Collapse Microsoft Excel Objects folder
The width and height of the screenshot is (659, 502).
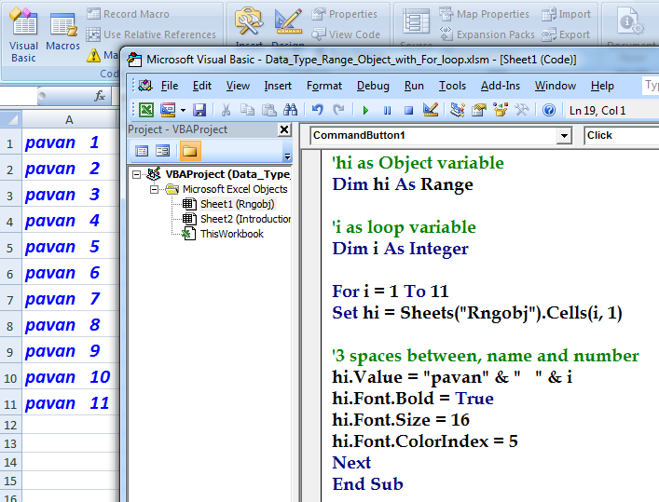pyautogui.click(x=154, y=189)
